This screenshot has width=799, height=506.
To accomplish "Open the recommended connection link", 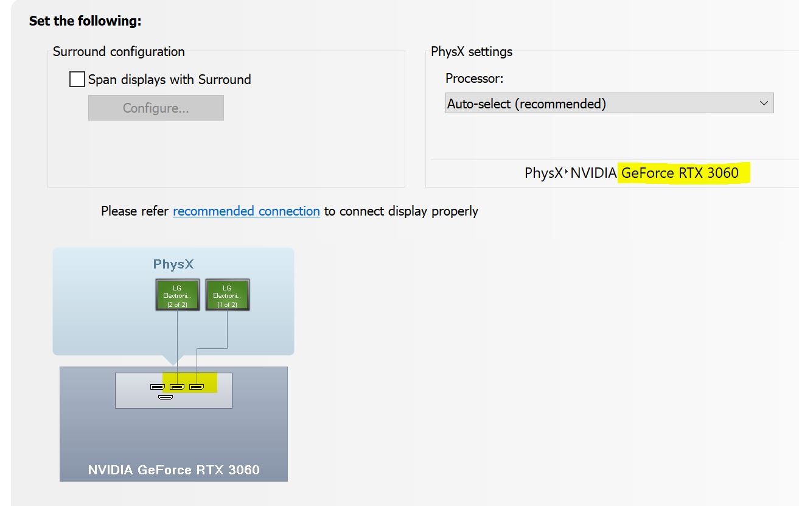I will click(246, 211).
